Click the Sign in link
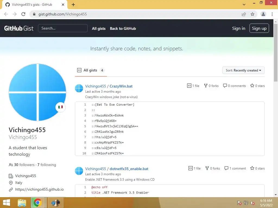The width and height of the screenshot is (278, 208). tap(239, 28)
